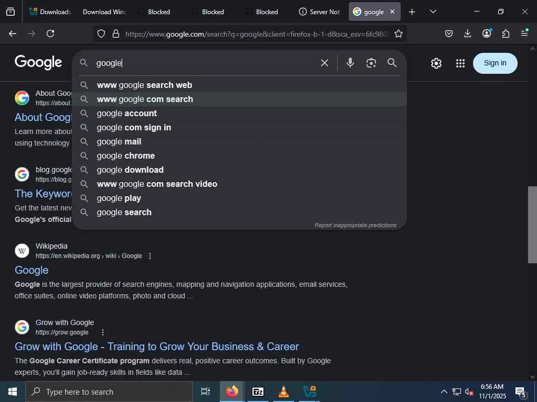Switch to the Server Not tab
Screen dimensions: 537x402
320,12
